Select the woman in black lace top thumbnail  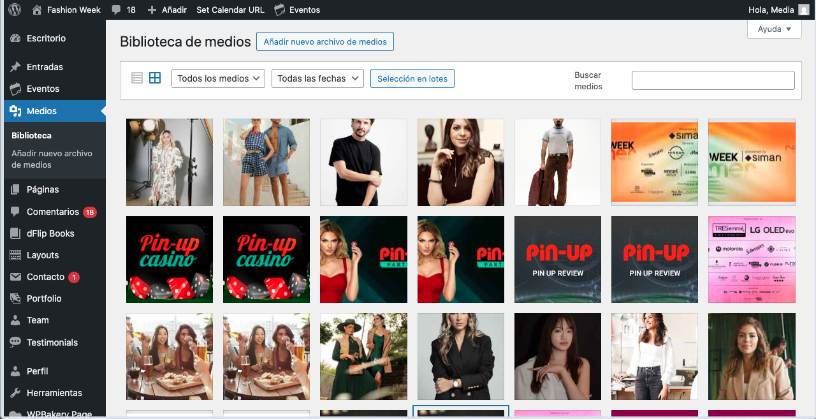click(x=461, y=162)
